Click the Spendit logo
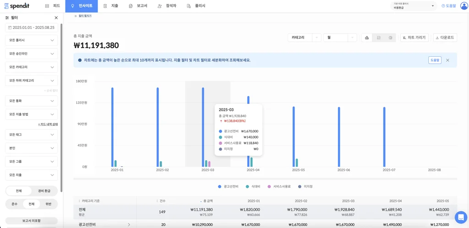 (16, 6)
